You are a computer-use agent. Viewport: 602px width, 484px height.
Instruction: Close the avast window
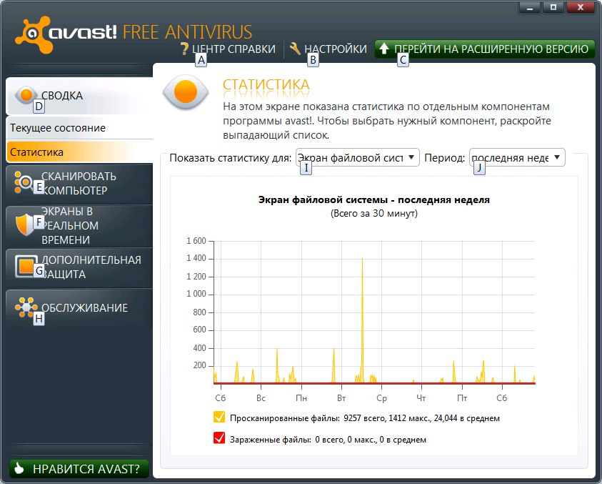point(580,8)
